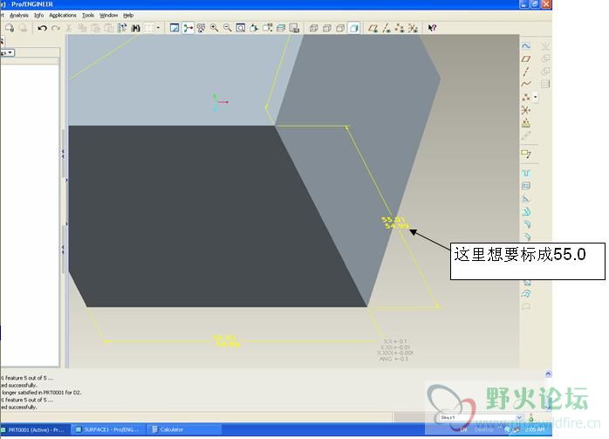Image resolution: width=609 pixels, height=439 pixels.
Task: Open the saved view list icon
Action: [268, 28]
